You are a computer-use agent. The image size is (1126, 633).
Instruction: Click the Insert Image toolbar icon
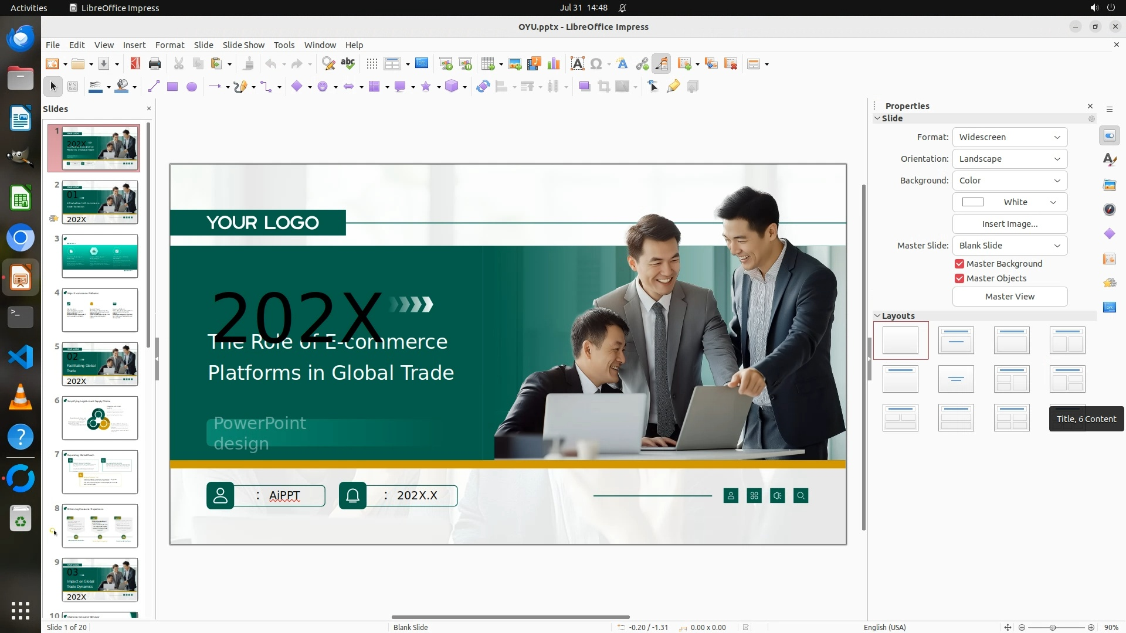(x=515, y=64)
